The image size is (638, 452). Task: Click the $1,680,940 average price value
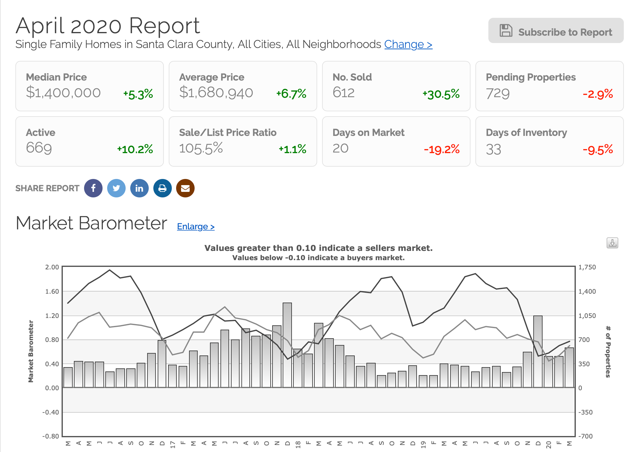point(216,93)
